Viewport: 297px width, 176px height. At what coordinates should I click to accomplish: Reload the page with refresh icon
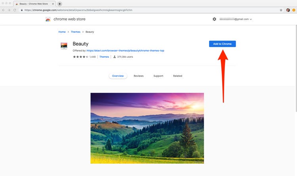(15, 10)
